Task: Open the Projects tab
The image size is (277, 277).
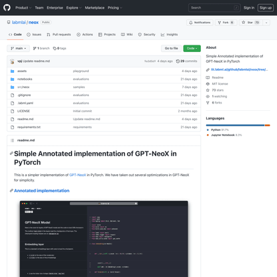Action: (x=107, y=35)
